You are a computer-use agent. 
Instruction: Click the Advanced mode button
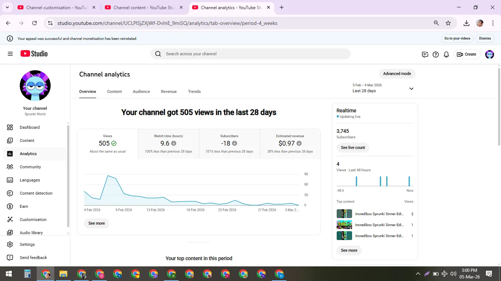click(397, 74)
